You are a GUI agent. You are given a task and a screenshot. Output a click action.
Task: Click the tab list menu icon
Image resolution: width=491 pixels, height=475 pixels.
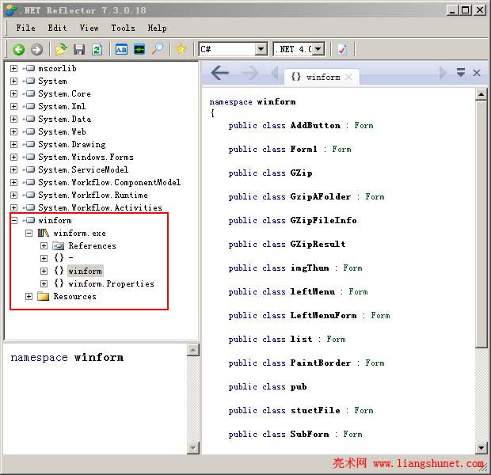click(461, 73)
